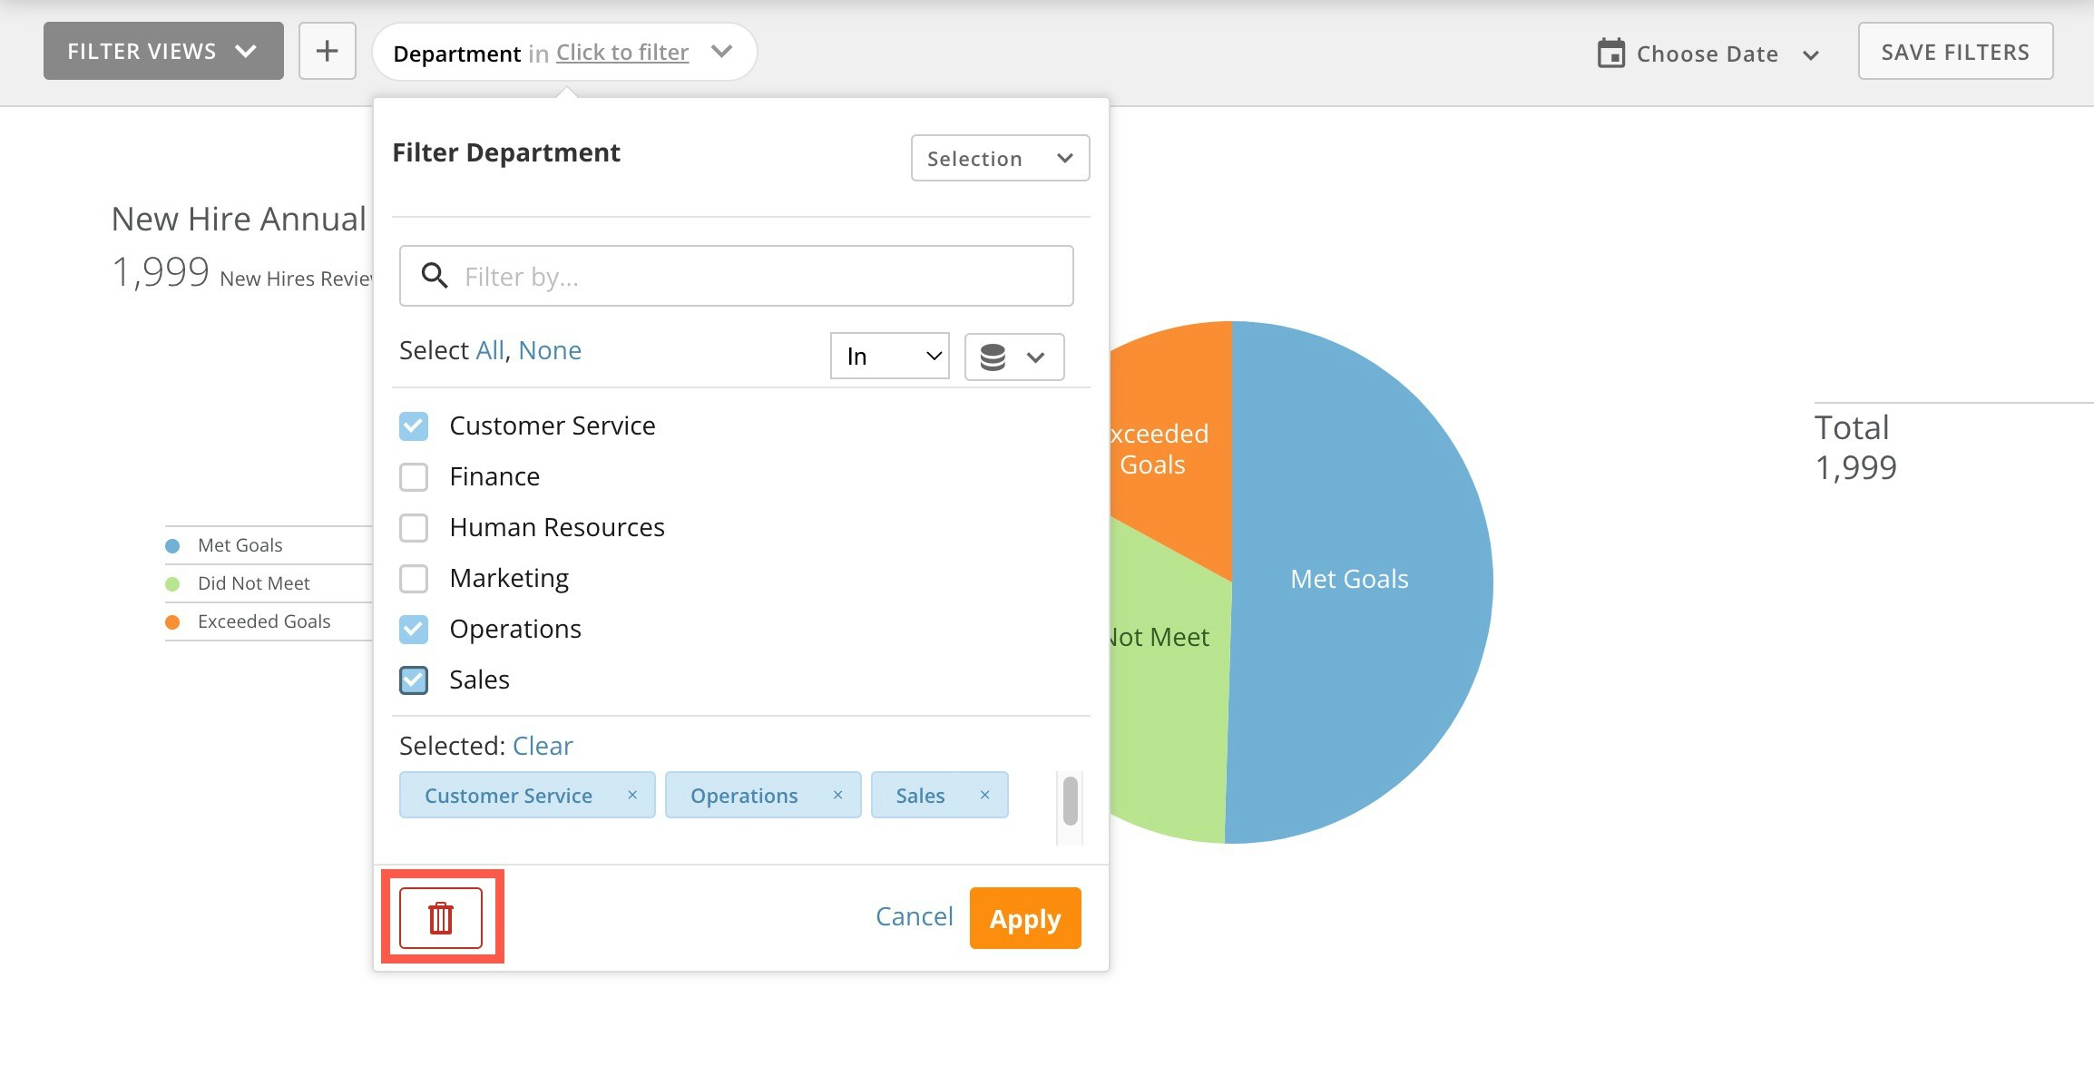Remove the Operations selected tag
2094x1076 pixels.
837,795
